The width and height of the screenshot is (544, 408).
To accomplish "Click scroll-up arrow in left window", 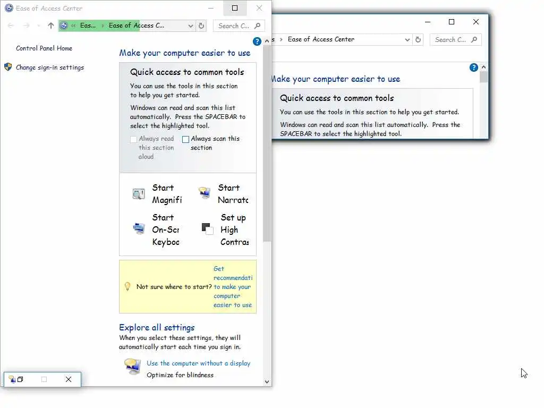I will 267,41.
